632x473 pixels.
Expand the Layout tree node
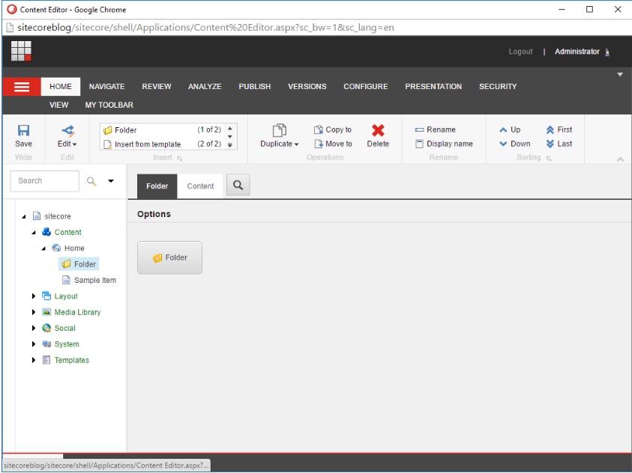click(34, 296)
